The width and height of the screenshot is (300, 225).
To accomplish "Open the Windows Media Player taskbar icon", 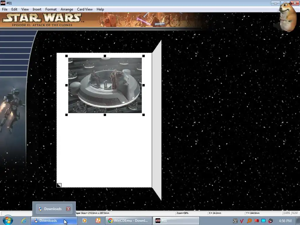I will 84,221.
